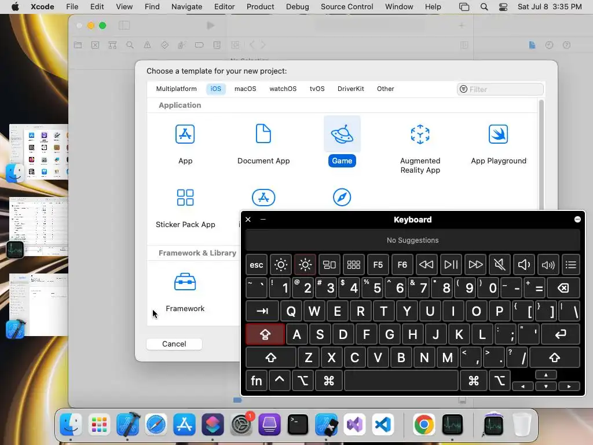The width and height of the screenshot is (593, 445).
Task: Tap the left shift key
Action: 271,358
